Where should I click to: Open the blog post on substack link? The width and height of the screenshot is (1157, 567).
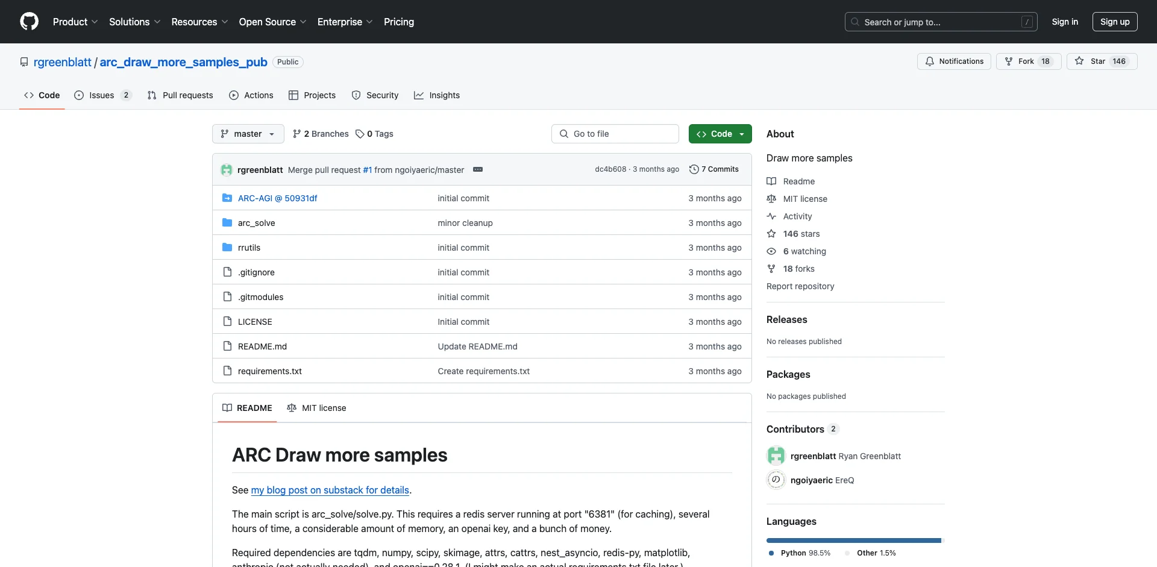point(330,490)
